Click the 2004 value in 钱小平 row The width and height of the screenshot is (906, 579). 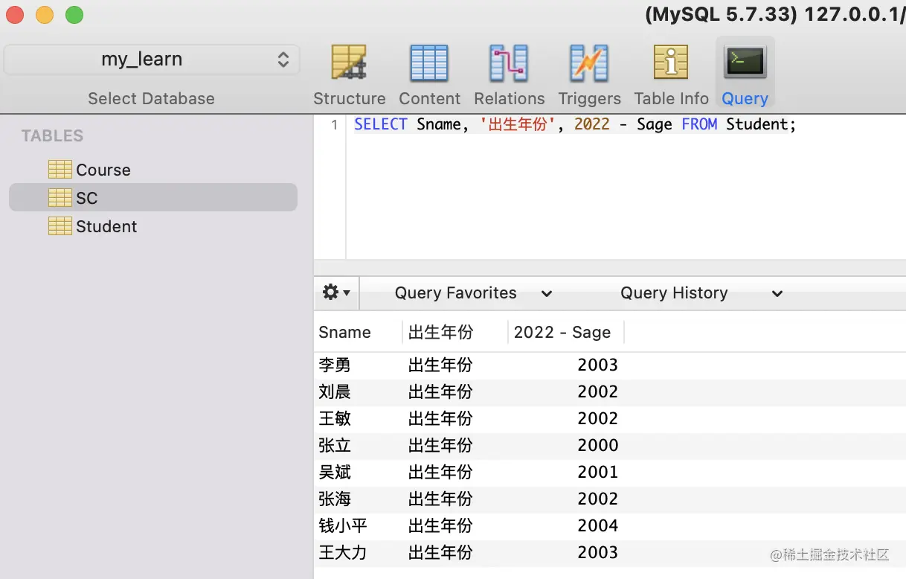pyautogui.click(x=597, y=525)
